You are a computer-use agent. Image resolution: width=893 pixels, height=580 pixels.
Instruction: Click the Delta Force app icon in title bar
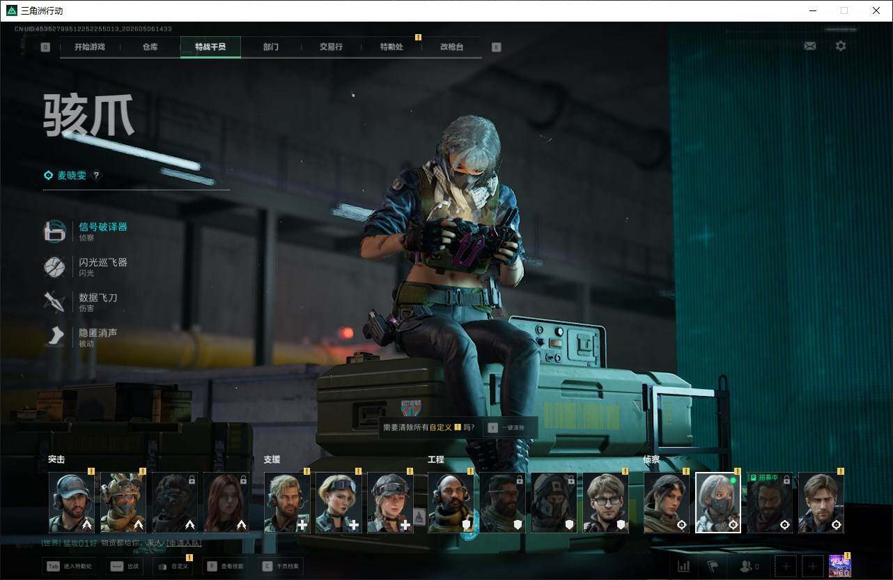(x=12, y=10)
